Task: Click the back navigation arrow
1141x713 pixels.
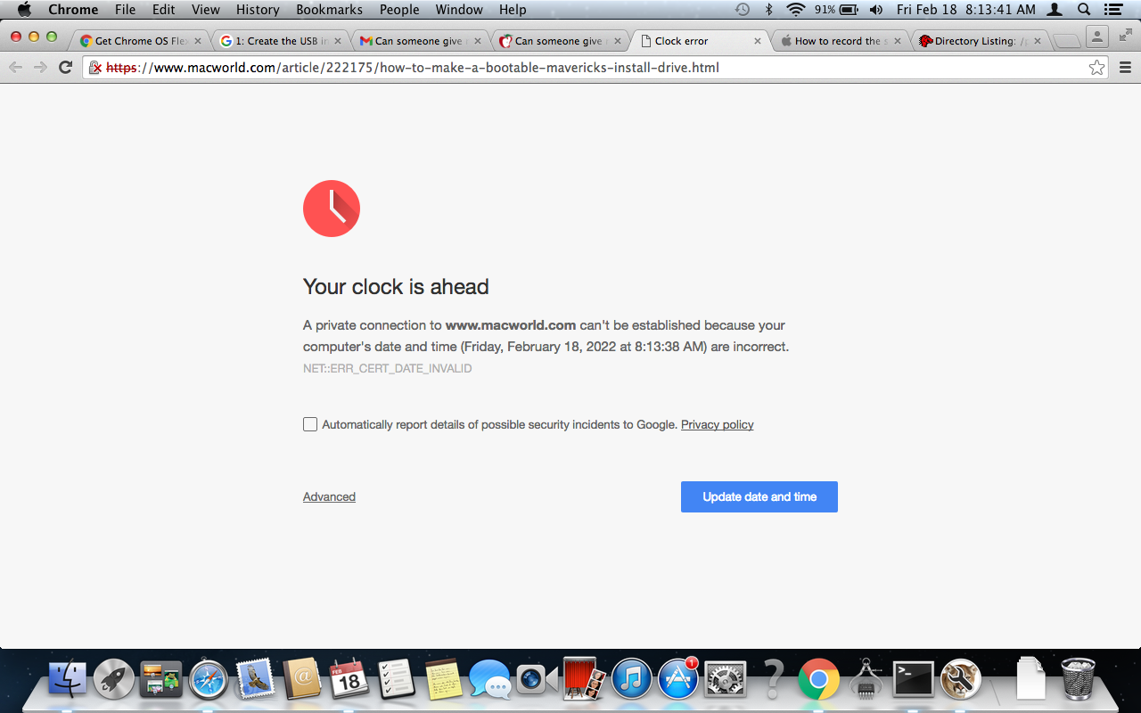Action: (x=15, y=68)
